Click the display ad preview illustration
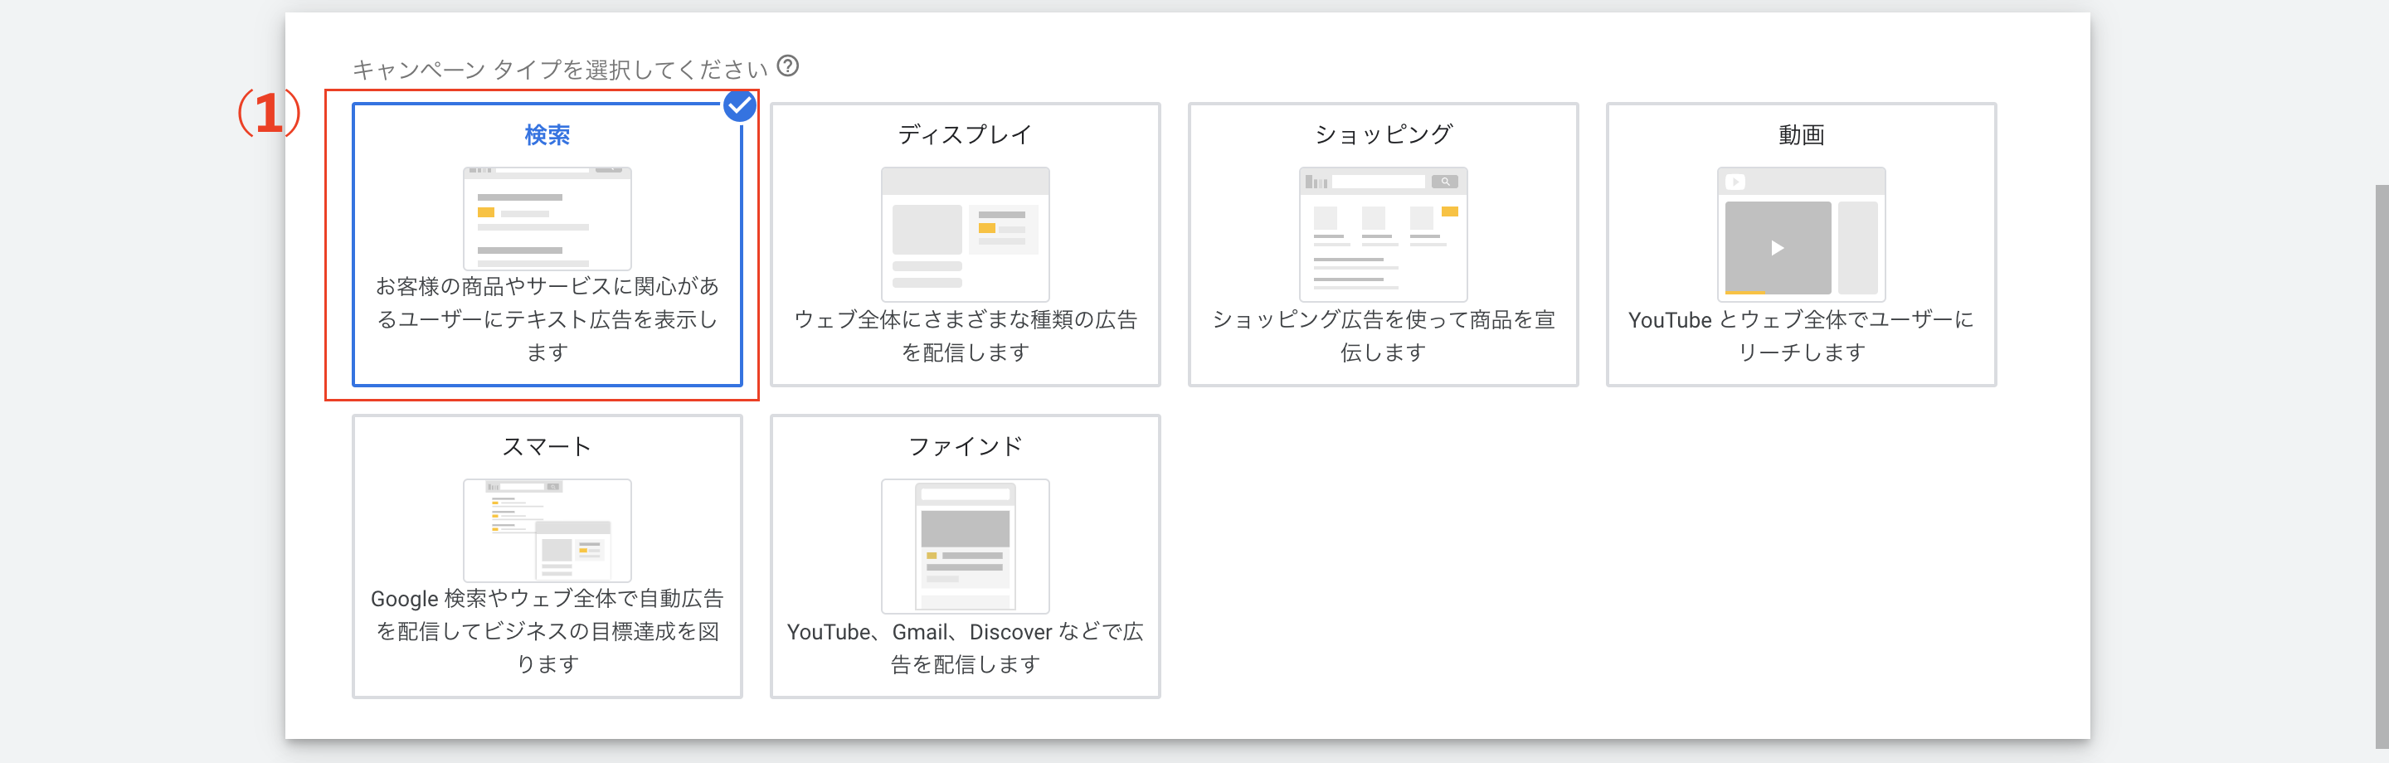Screen dimensions: 2389x763 (x=965, y=235)
